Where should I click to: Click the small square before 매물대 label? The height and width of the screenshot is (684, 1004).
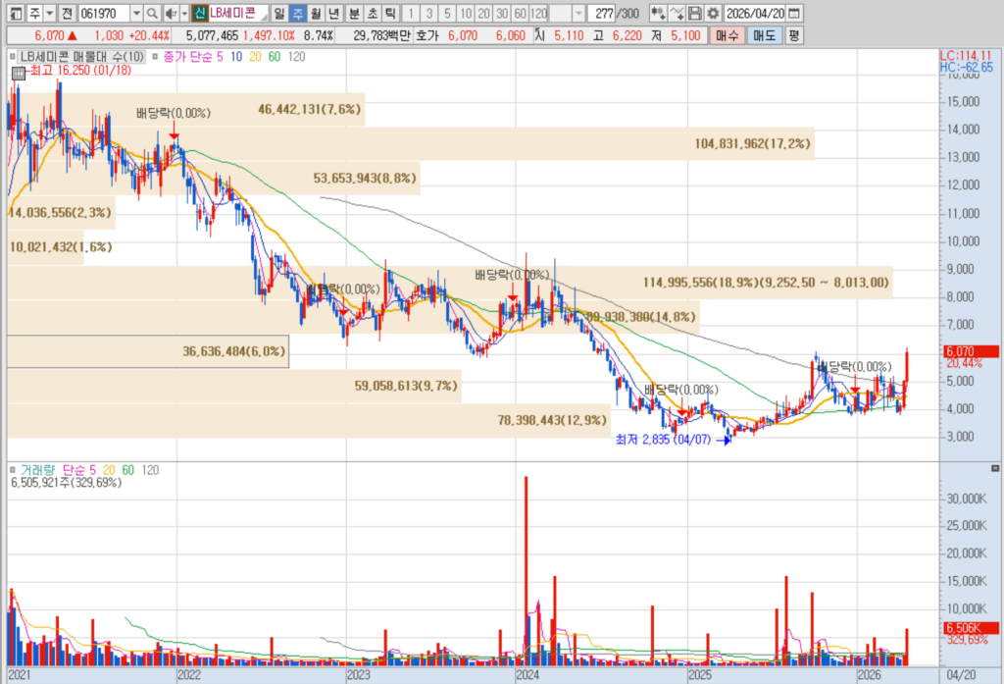[x=12, y=57]
